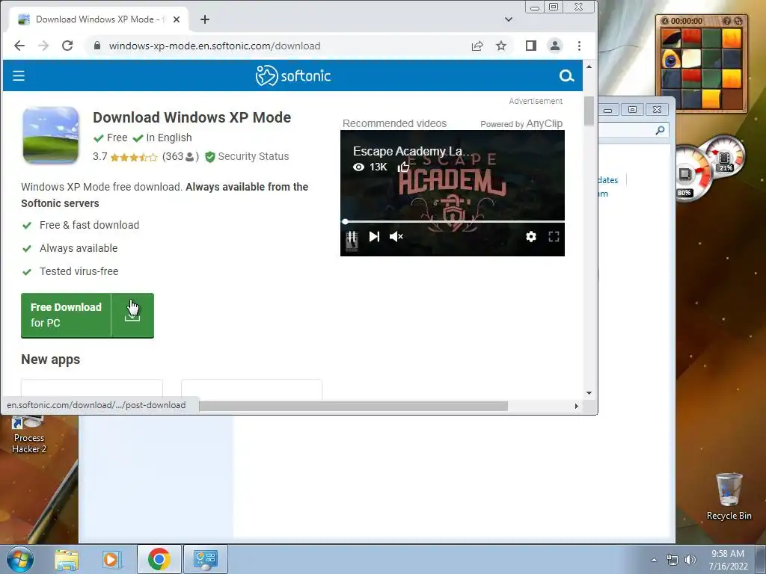Click the horizontal scrollbar thumb
Screen dimensions: 766x574
tap(353, 406)
